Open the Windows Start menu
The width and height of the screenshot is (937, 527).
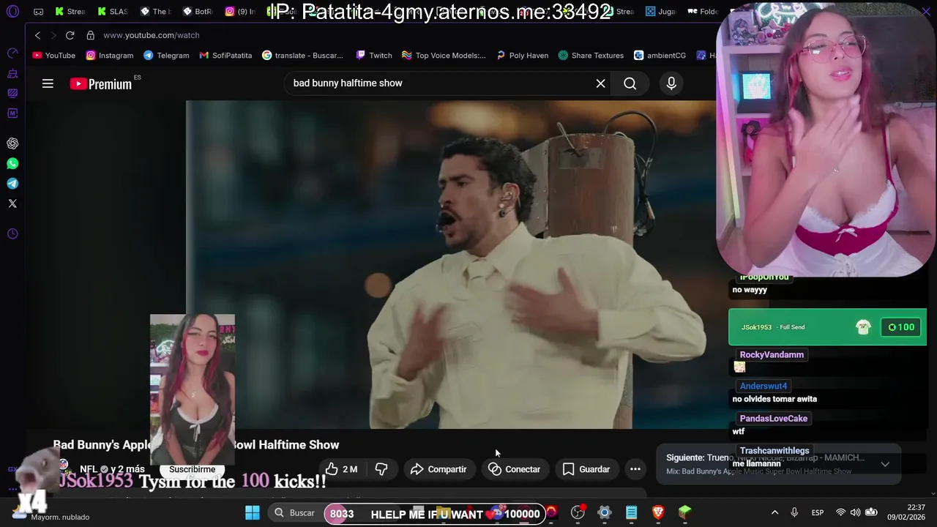click(x=253, y=513)
